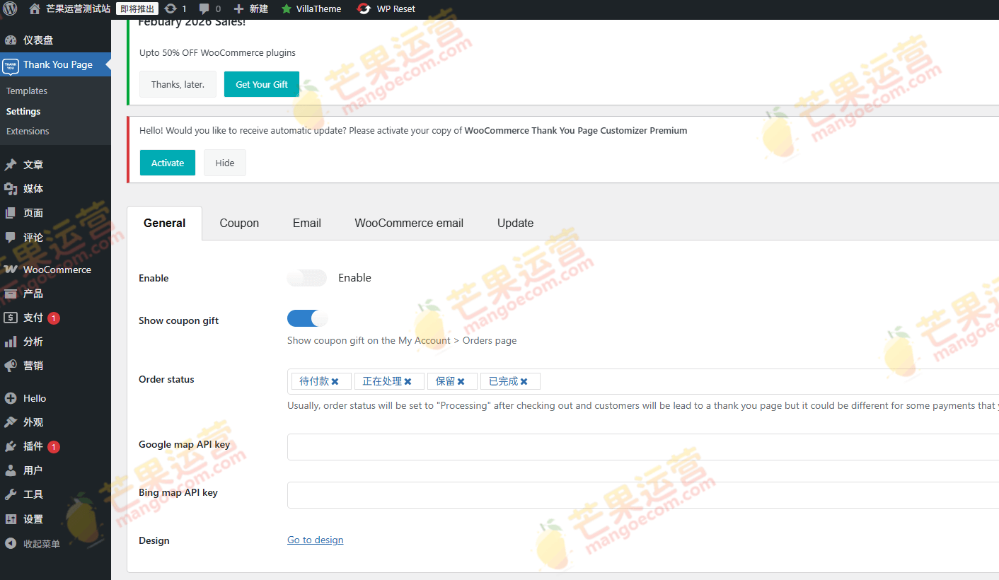This screenshot has width=999, height=580.
Task: Turn on the Enable toggle
Action: point(306,278)
